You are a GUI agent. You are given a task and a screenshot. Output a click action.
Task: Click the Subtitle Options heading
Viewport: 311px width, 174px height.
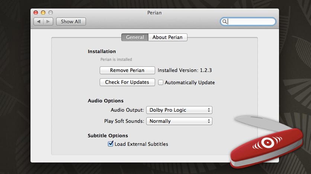point(108,135)
